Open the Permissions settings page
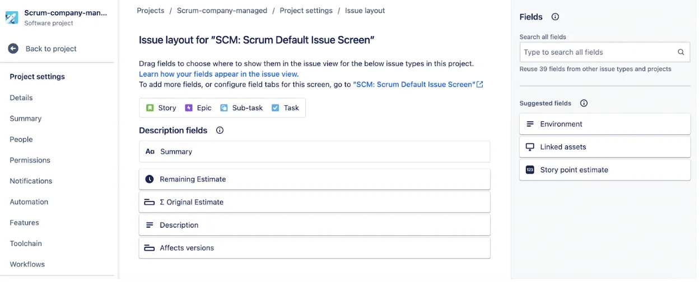The height and width of the screenshot is (283, 699). pyautogui.click(x=30, y=160)
